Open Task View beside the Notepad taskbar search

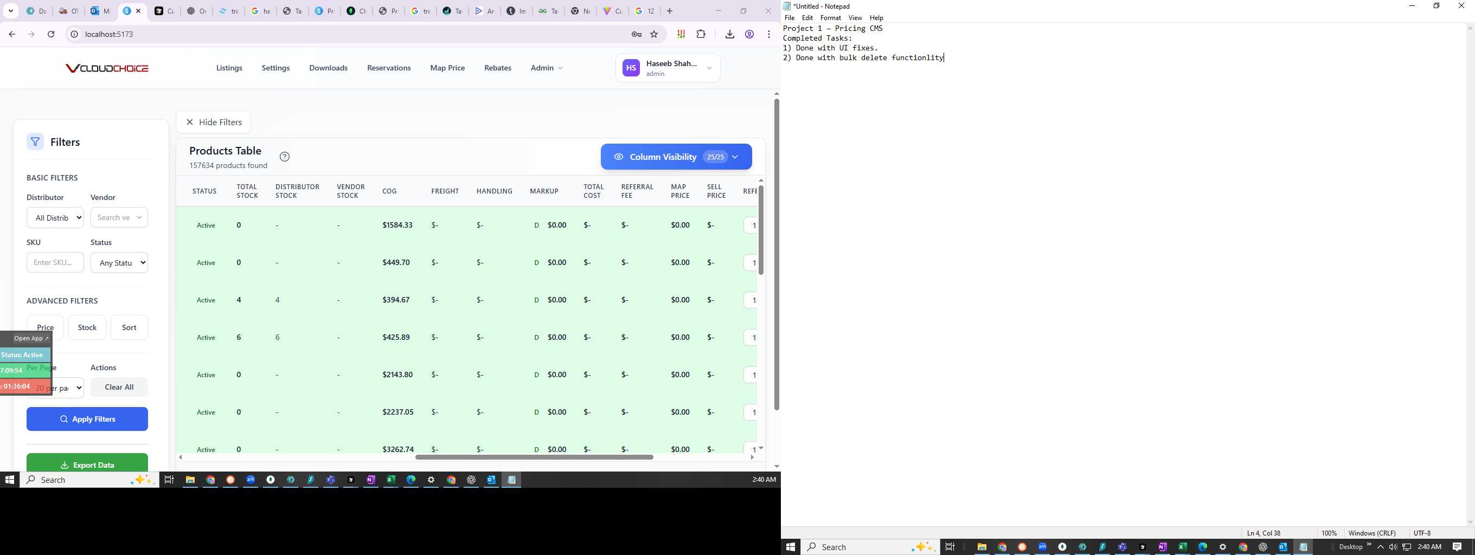pyautogui.click(x=950, y=547)
